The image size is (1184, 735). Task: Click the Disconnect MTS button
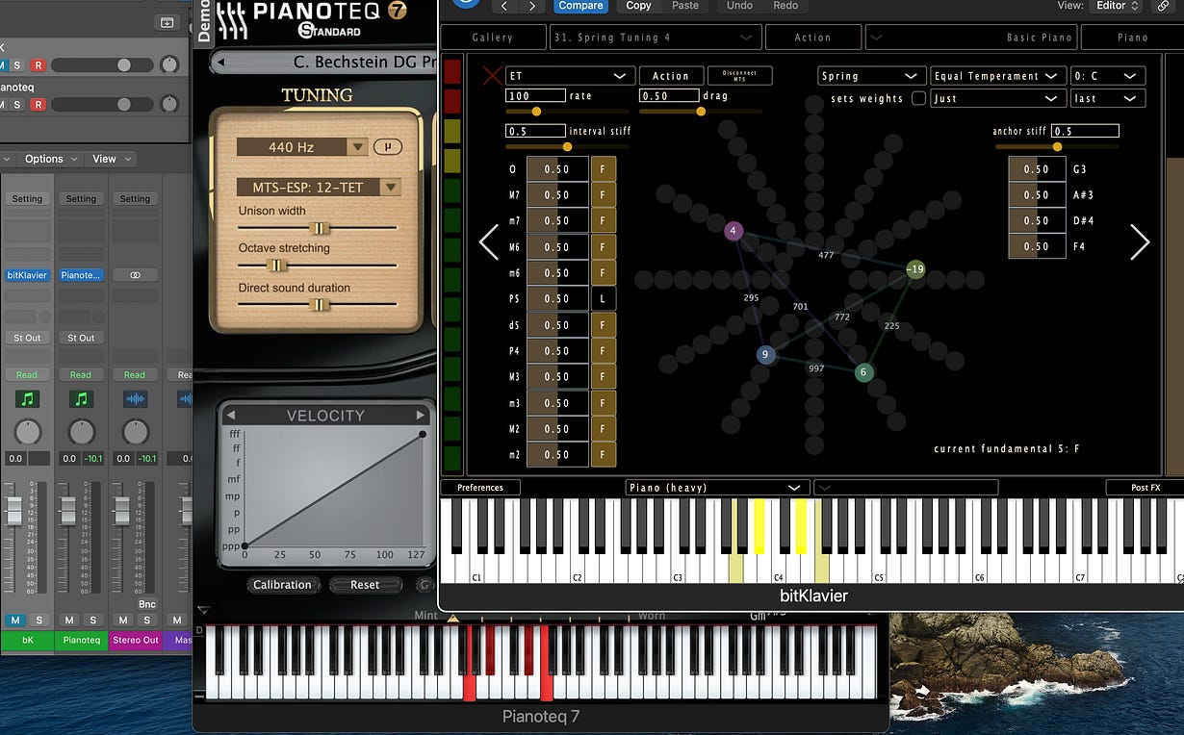coord(739,76)
